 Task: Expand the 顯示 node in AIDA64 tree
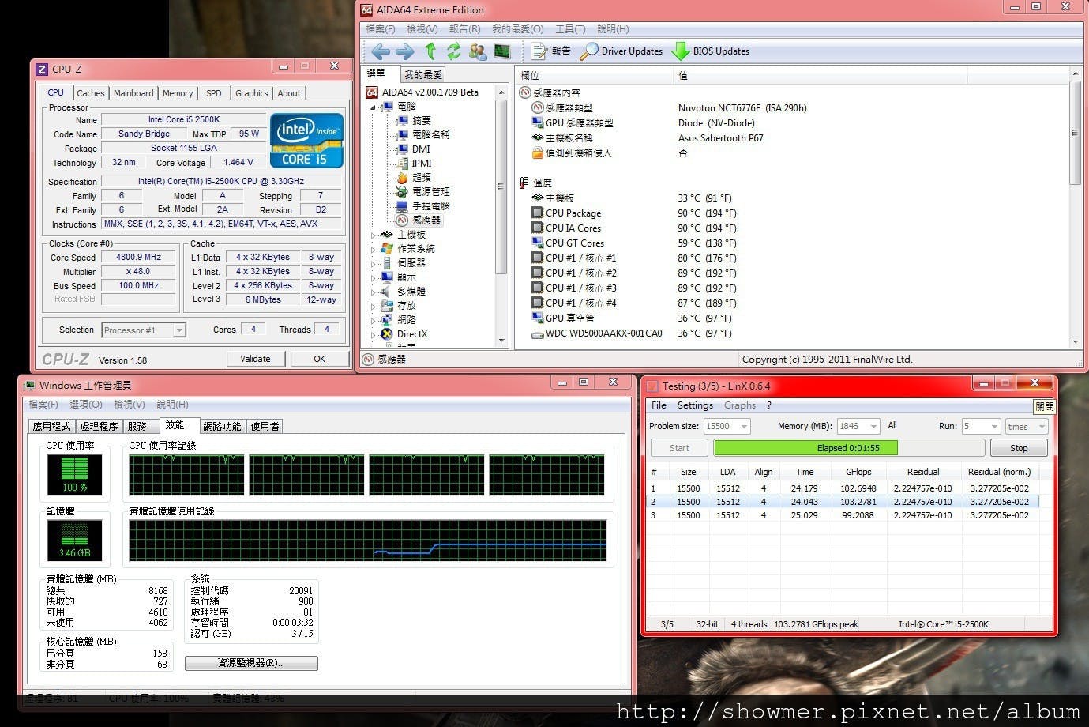[x=374, y=277]
